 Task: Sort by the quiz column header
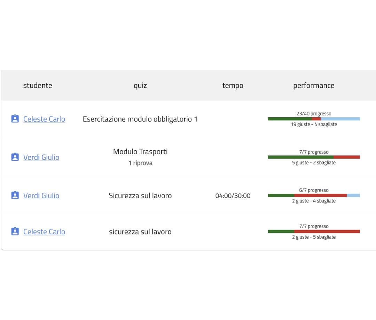[140, 86]
